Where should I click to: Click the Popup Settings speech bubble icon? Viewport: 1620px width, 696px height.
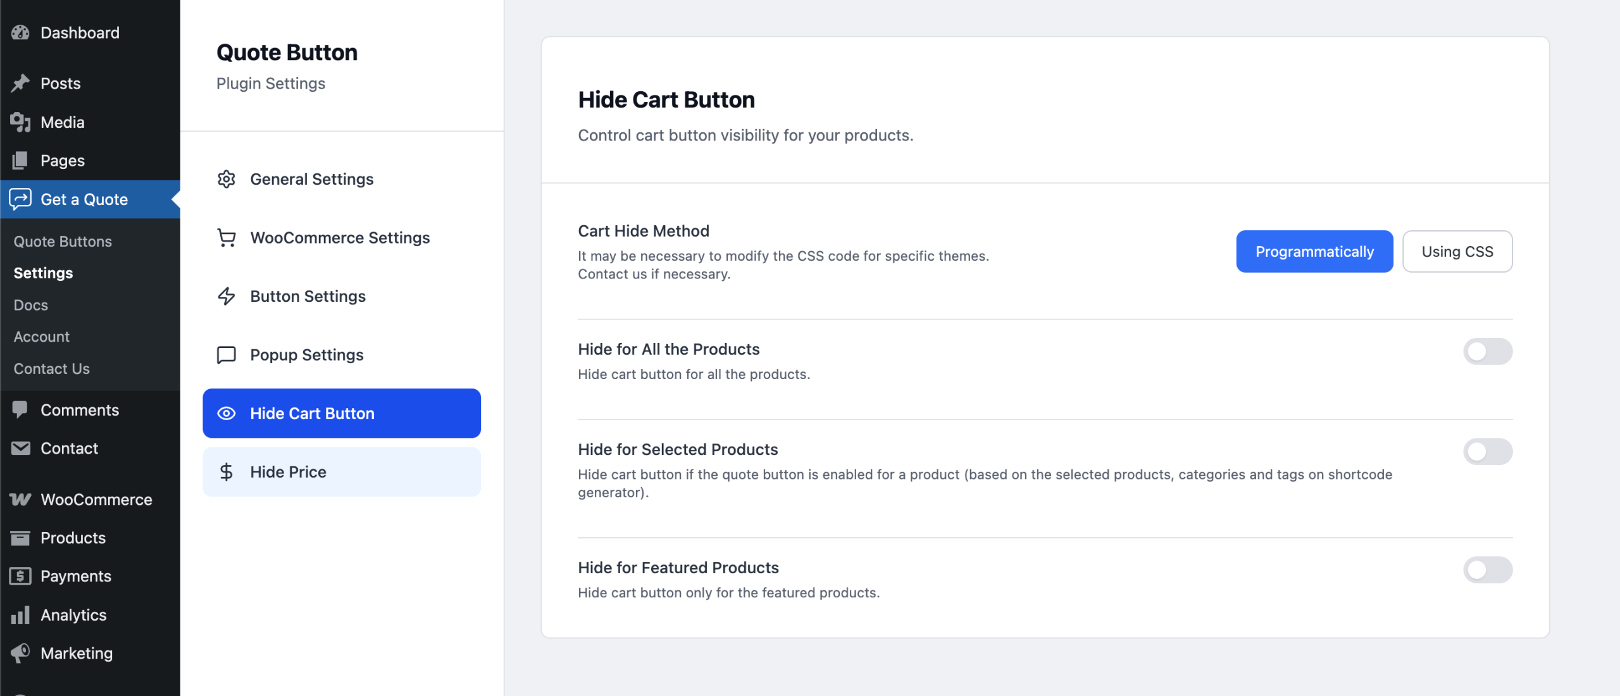point(226,355)
